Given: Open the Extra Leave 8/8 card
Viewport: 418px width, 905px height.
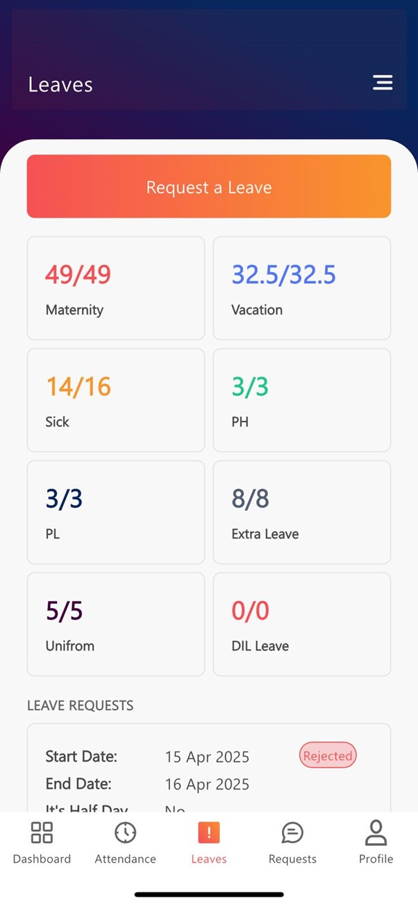Looking at the screenshot, I should (302, 512).
